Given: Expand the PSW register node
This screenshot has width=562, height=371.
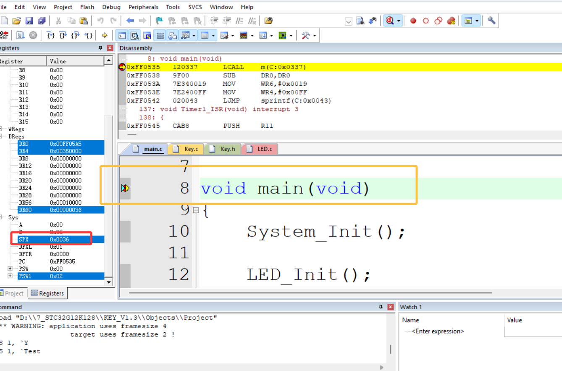Looking at the screenshot, I should (x=10, y=268).
